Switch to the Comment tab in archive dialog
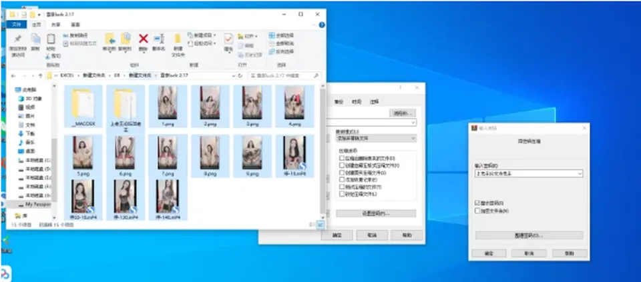 375,101
